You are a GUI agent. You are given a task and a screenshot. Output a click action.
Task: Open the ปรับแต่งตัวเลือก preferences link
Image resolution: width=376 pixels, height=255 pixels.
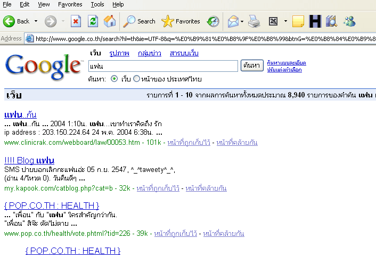pyautogui.click(x=284, y=70)
